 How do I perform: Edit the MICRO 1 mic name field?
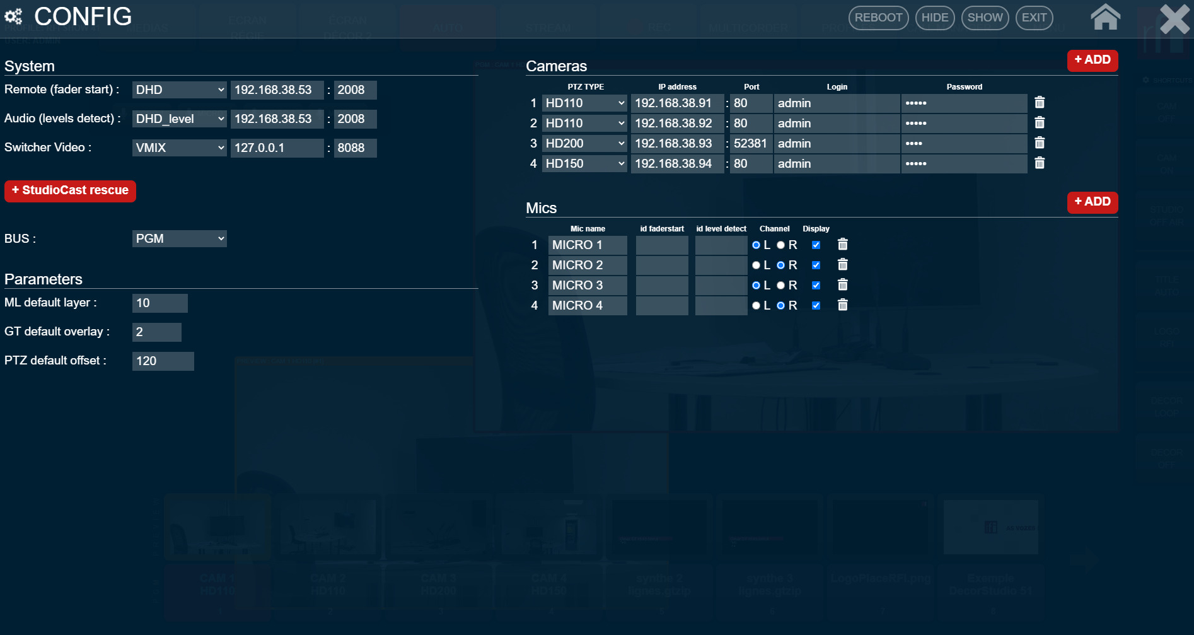pyautogui.click(x=588, y=245)
